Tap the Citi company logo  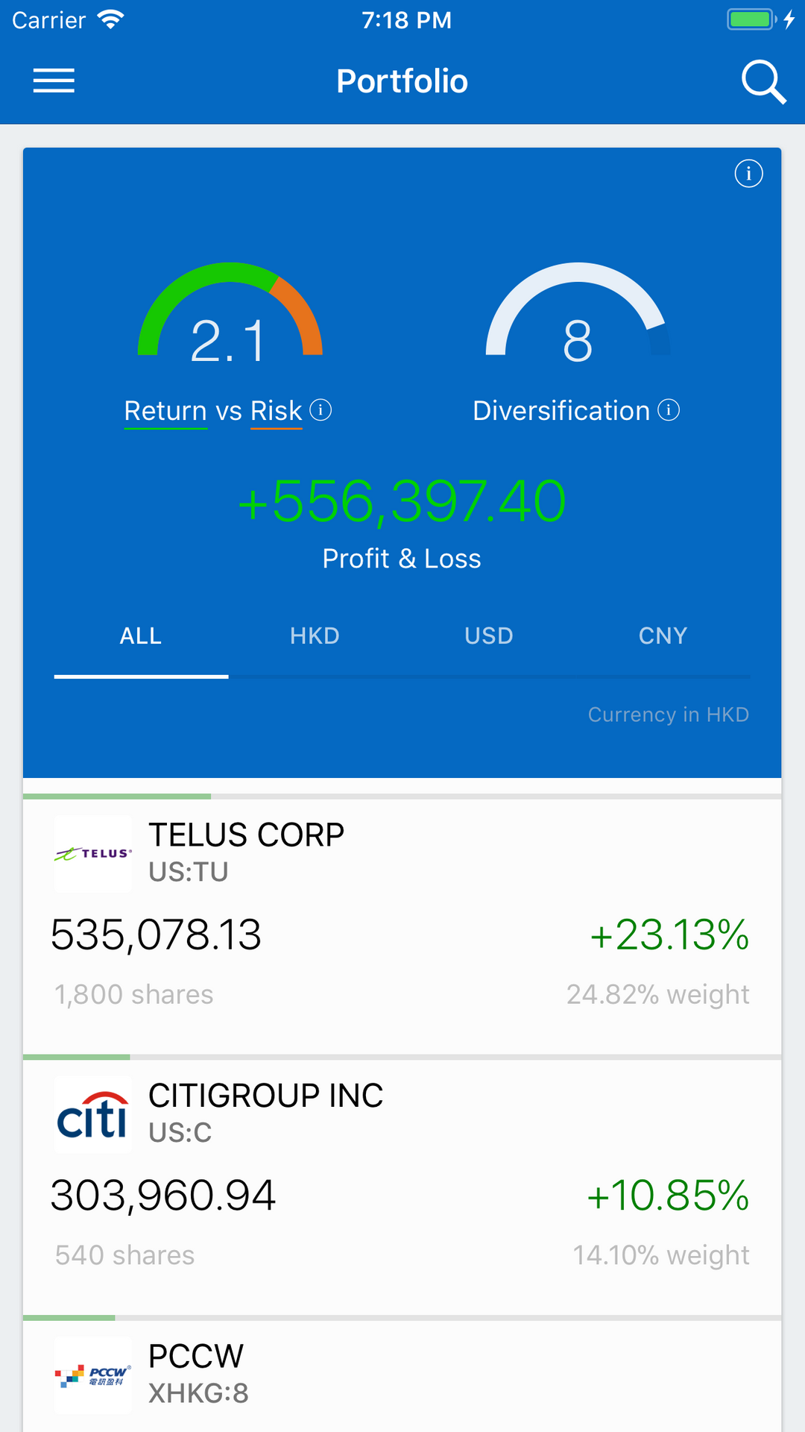pyautogui.click(x=93, y=1114)
